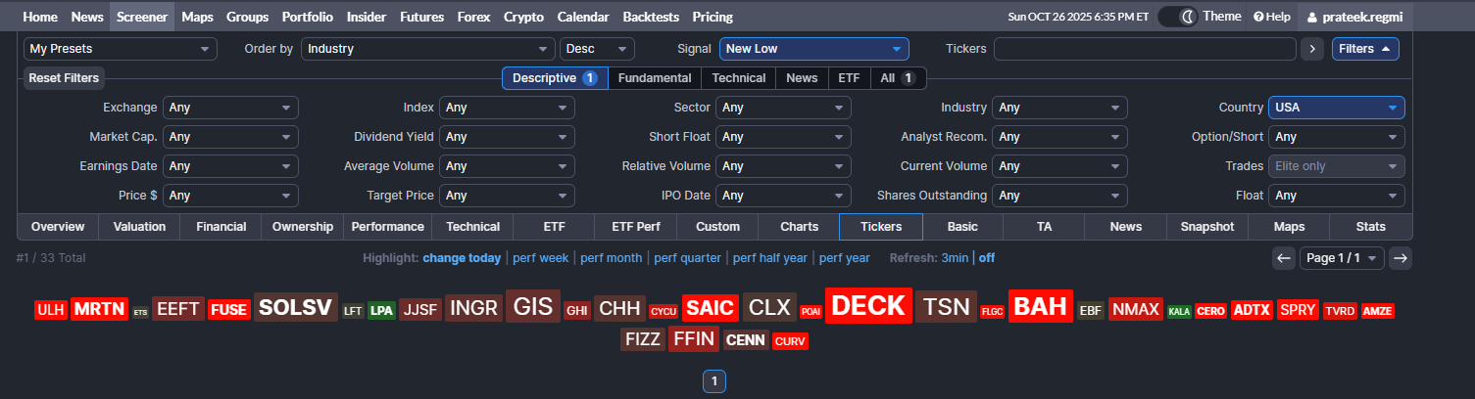This screenshot has height=399, width=1475.
Task: Click the DECK ticker tile
Action: click(x=868, y=306)
